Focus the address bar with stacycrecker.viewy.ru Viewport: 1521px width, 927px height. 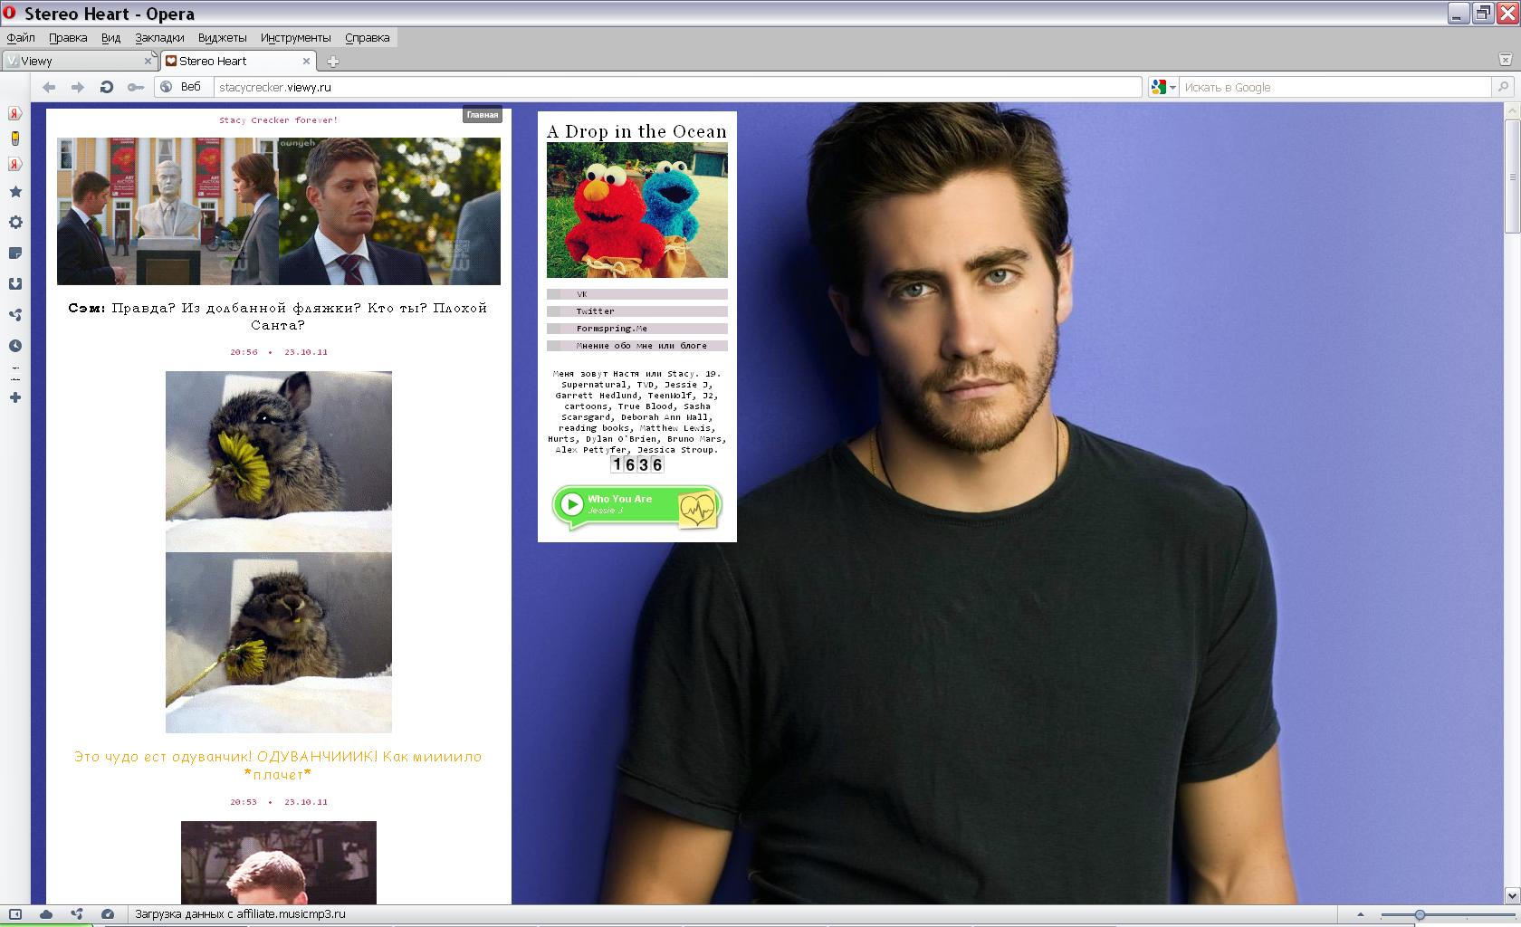click(x=678, y=87)
